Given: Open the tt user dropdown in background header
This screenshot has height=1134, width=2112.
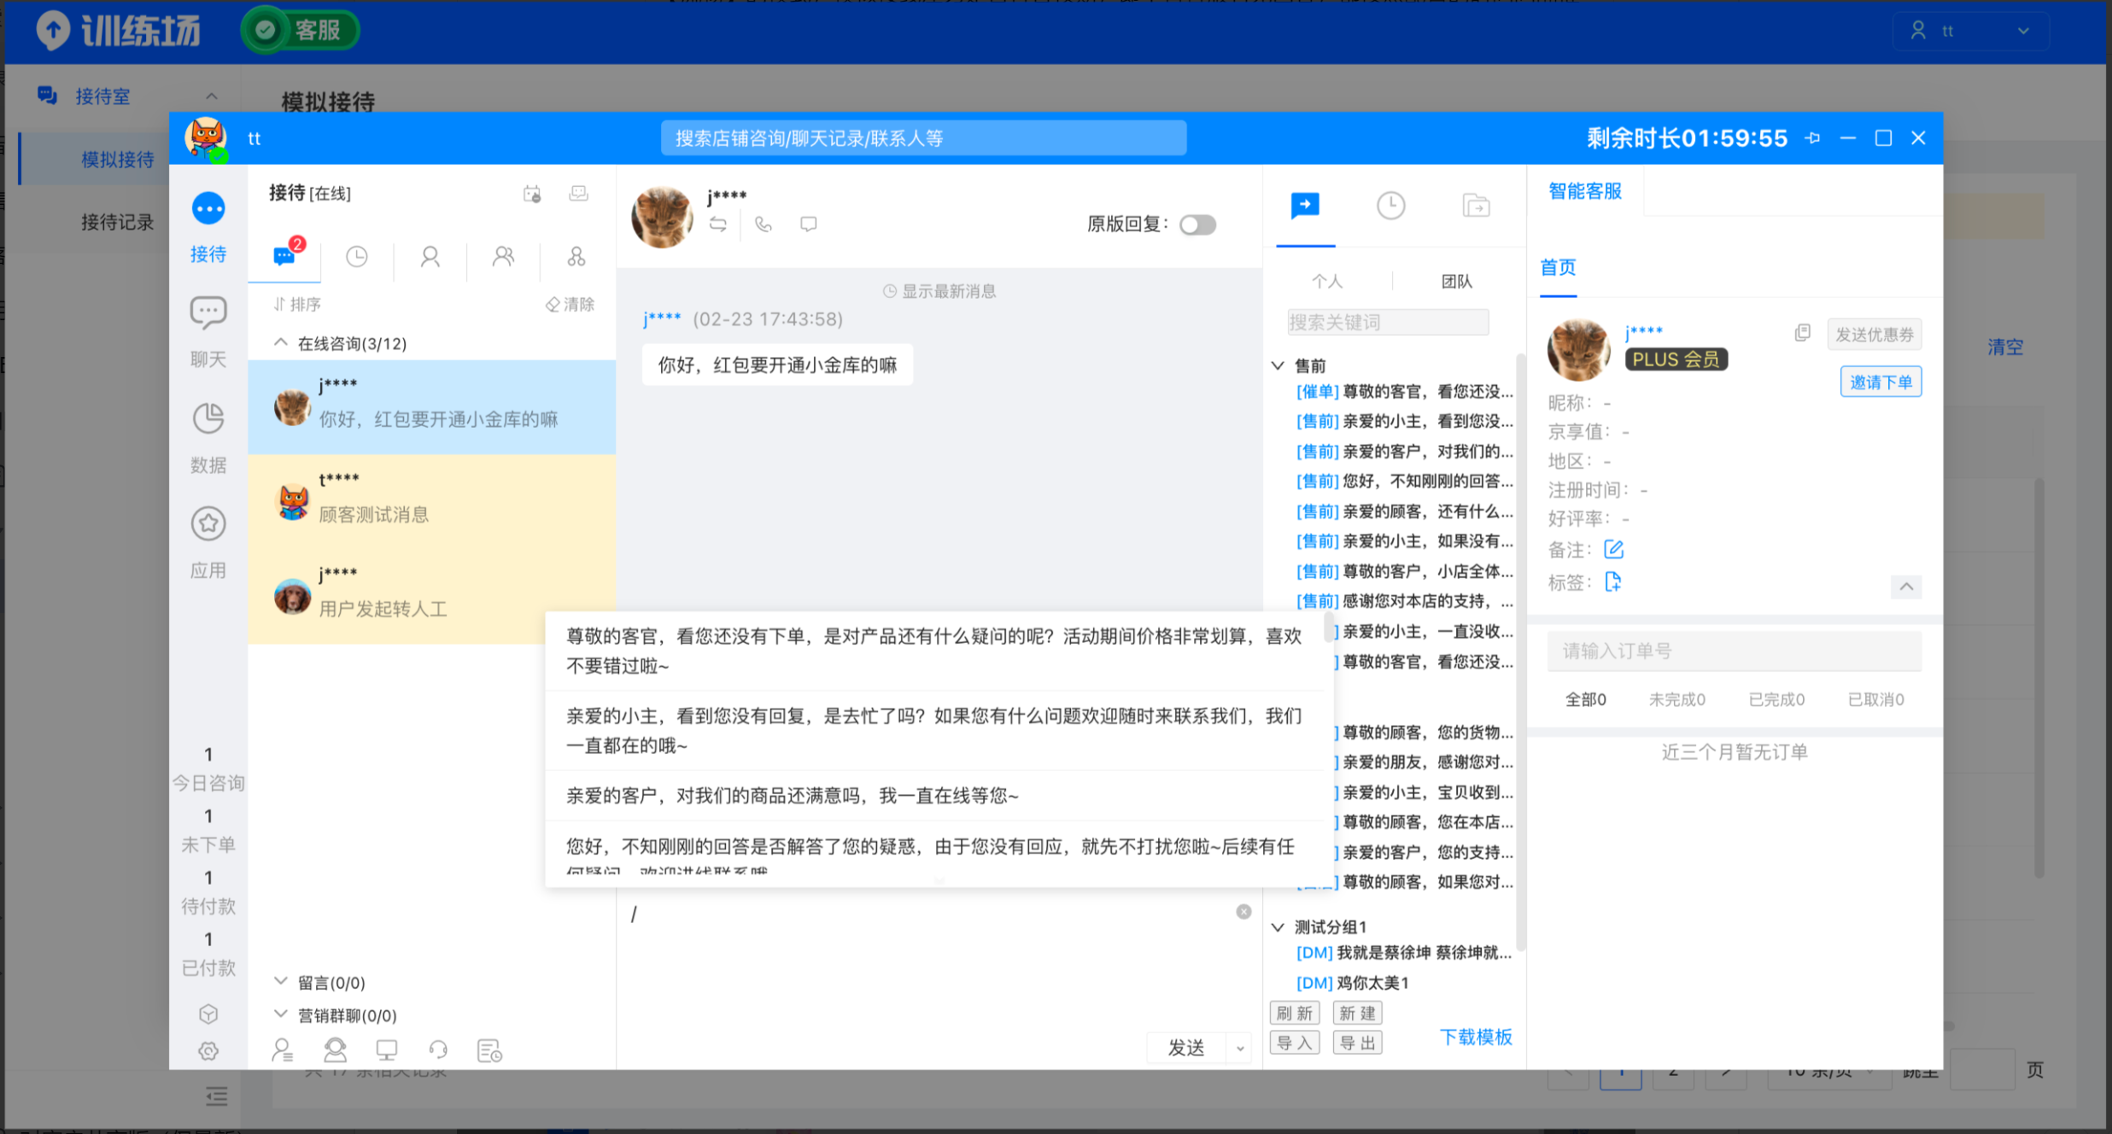Looking at the screenshot, I should (1971, 31).
